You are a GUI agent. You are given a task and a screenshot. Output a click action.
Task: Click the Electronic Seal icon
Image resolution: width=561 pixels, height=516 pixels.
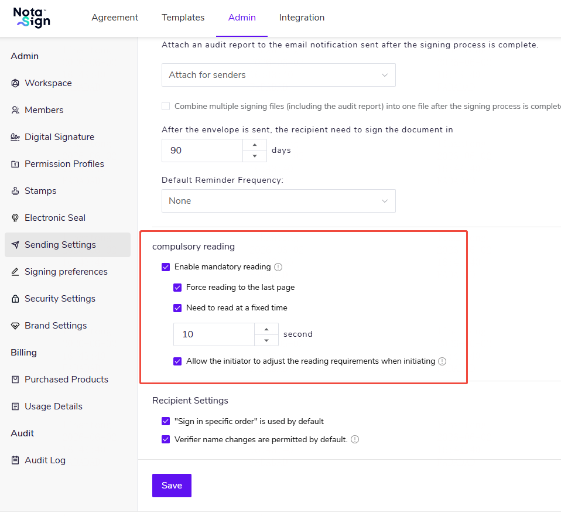coord(15,218)
